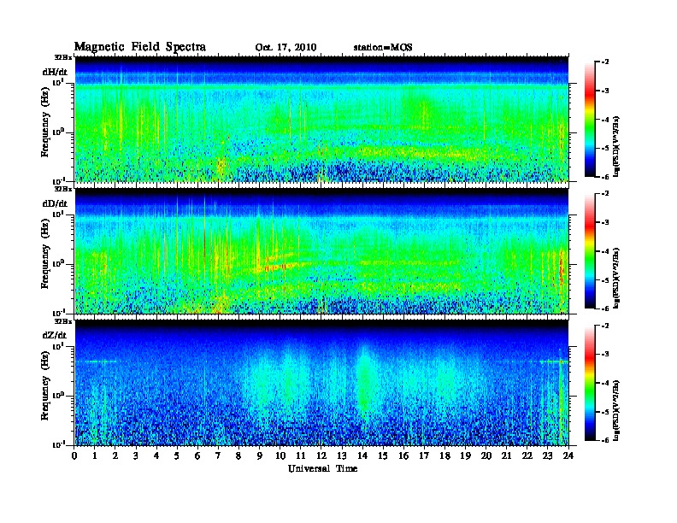Click hour tick label "6" on time axis
Screen dimensions: 677x523
point(197,456)
